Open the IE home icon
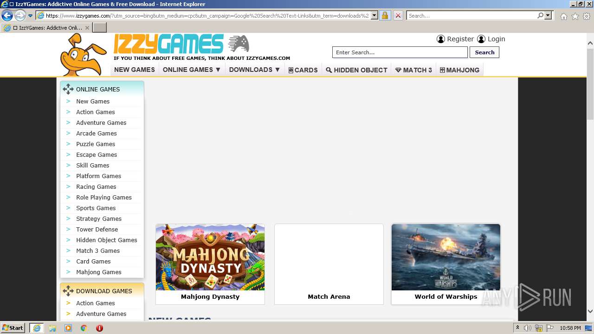Screen dimensions: 594x334 point(563,16)
